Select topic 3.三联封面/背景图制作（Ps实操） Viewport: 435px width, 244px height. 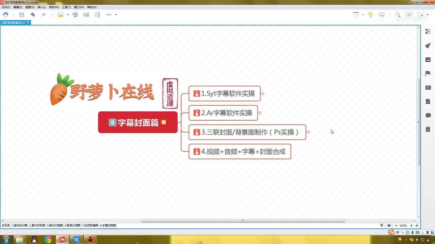(247, 132)
